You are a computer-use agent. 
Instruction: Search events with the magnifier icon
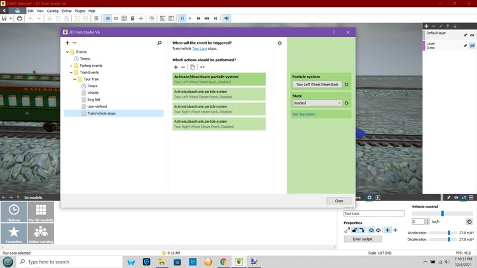click(159, 43)
